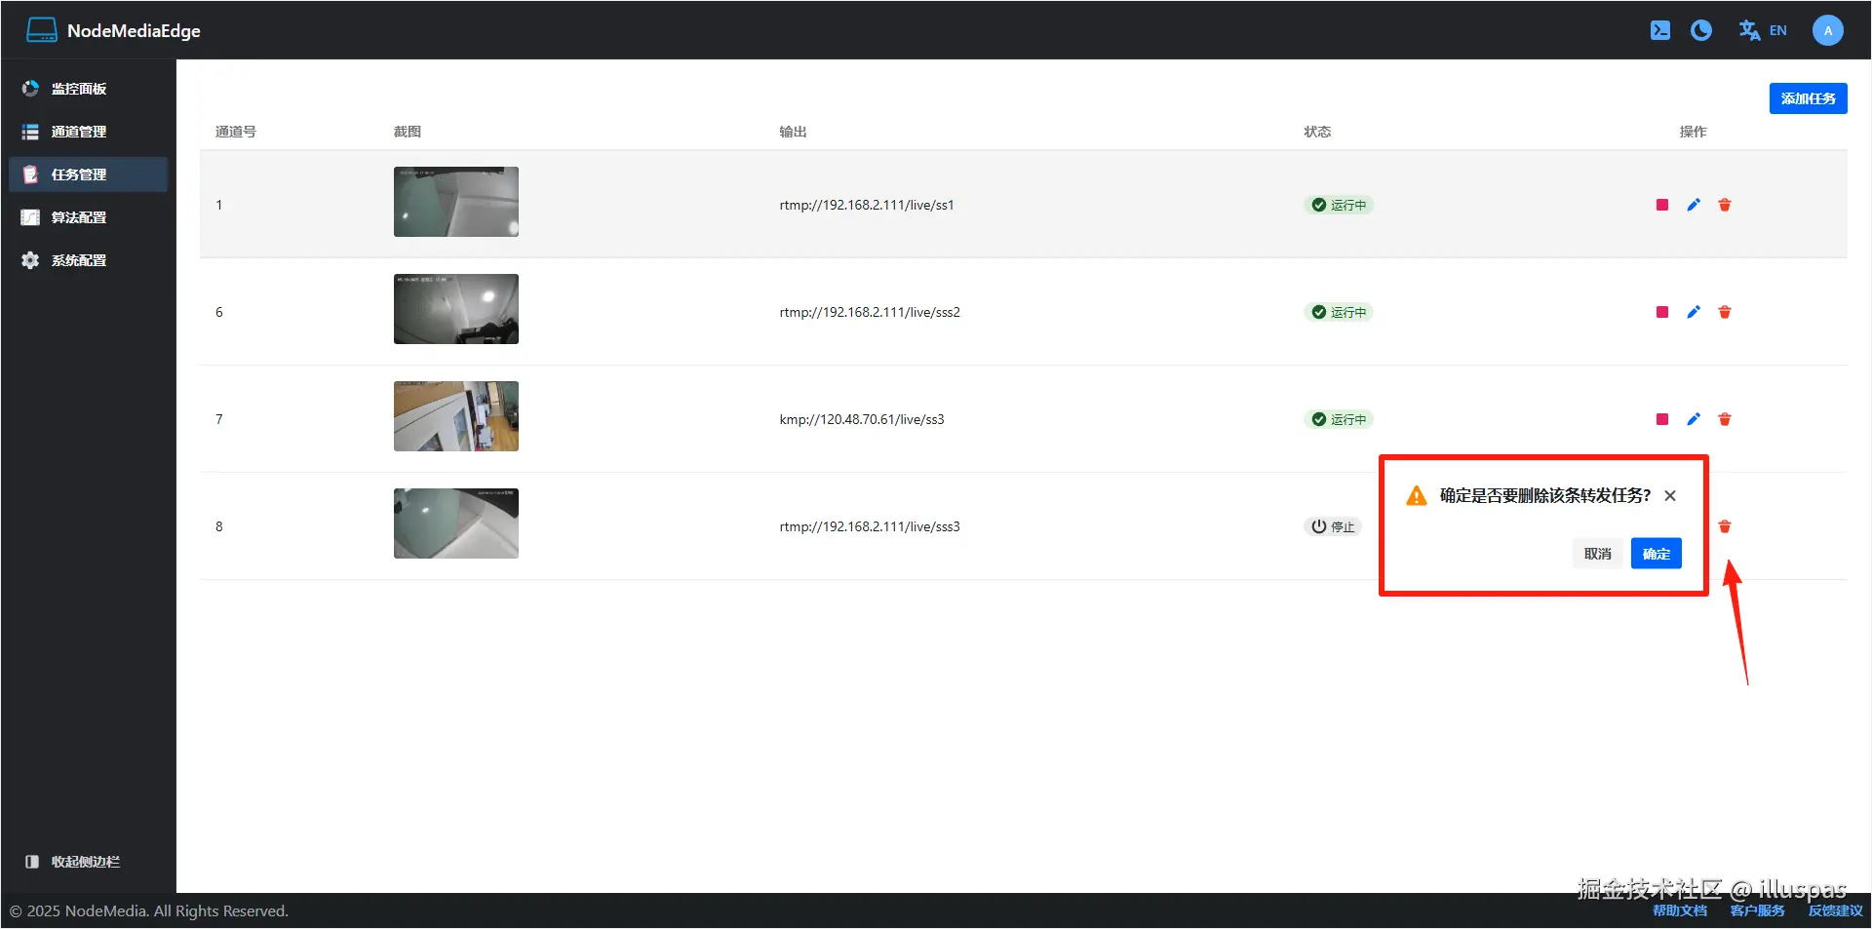
Task: Click the 运行中 status on channel 1
Action: coord(1339,205)
